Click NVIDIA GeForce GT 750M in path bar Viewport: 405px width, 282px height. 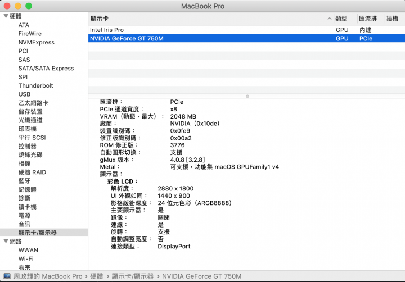[x=202, y=276]
